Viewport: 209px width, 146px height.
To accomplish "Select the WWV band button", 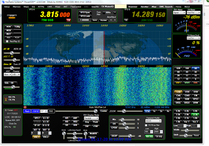I will (187, 83).
